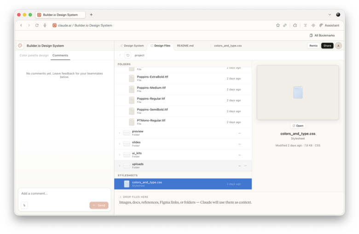Open the user avatar labeled A

tap(338, 46)
